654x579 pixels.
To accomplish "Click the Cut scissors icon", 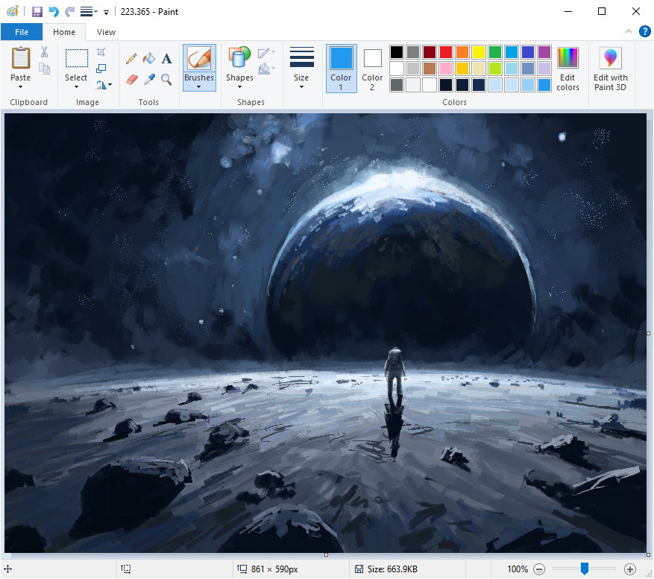I will click(44, 52).
